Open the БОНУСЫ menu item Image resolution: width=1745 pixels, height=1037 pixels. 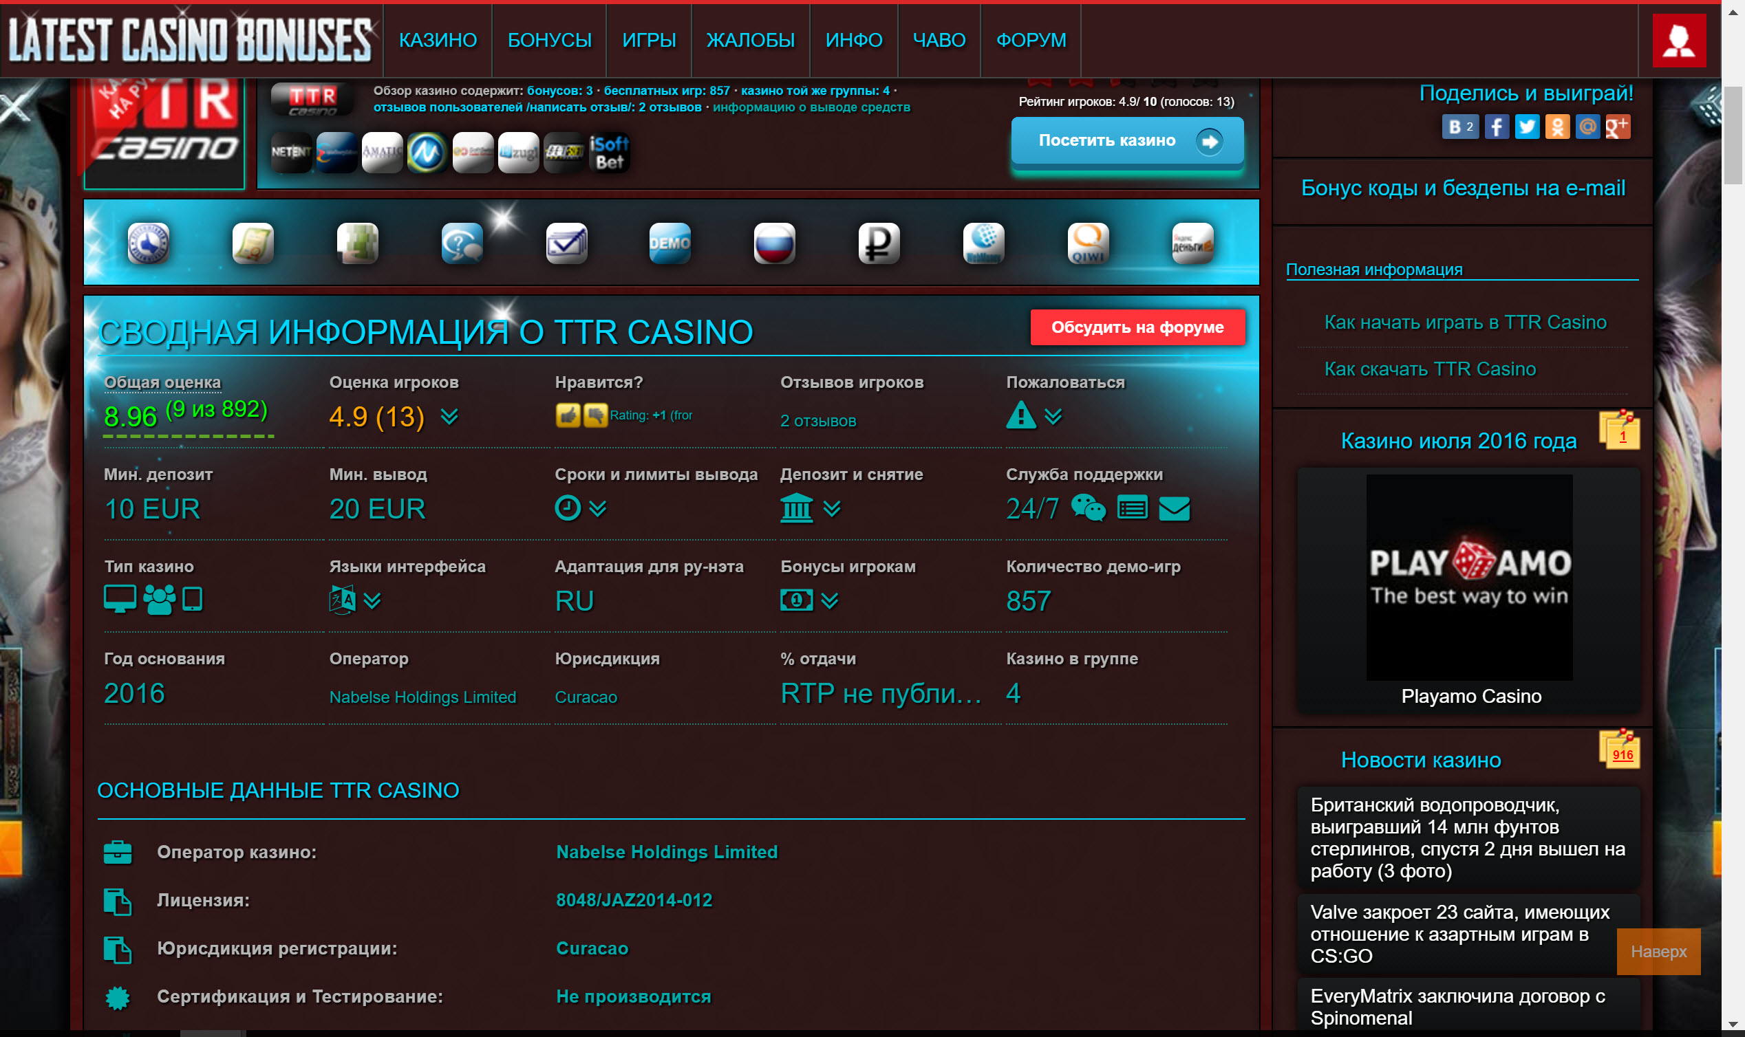point(549,41)
